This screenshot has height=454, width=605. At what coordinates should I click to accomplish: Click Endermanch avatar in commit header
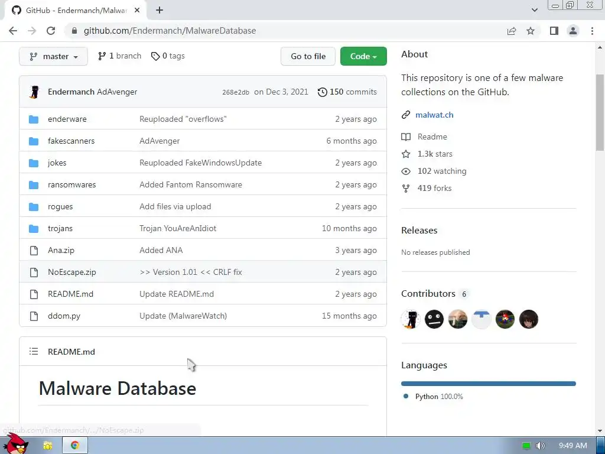click(34, 92)
